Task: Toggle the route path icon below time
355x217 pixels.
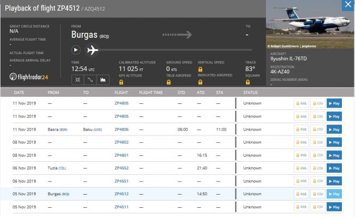Action: click(x=90, y=80)
